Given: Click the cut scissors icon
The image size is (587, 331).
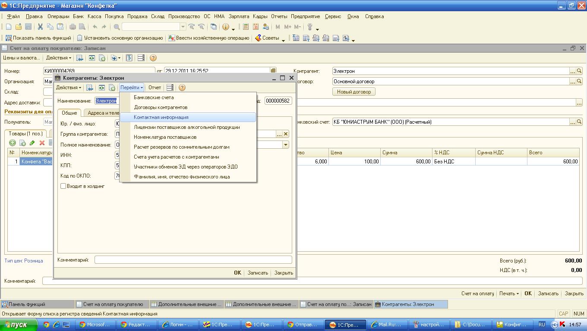Looking at the screenshot, I should (40, 27).
